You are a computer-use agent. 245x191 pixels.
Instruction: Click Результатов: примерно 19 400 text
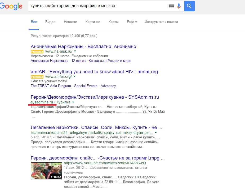64,36
